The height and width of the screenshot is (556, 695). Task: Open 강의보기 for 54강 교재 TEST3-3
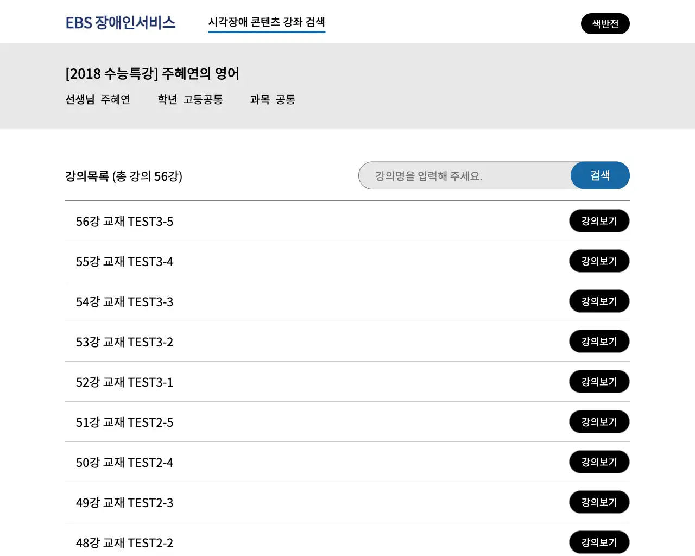599,301
